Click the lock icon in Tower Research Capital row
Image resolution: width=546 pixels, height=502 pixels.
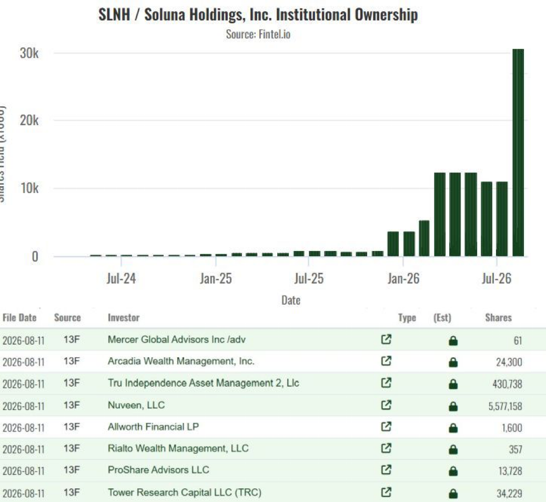click(x=453, y=493)
